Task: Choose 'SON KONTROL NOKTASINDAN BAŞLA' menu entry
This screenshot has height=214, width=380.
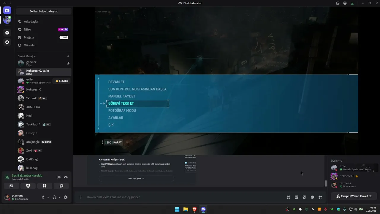Action: tap(137, 89)
